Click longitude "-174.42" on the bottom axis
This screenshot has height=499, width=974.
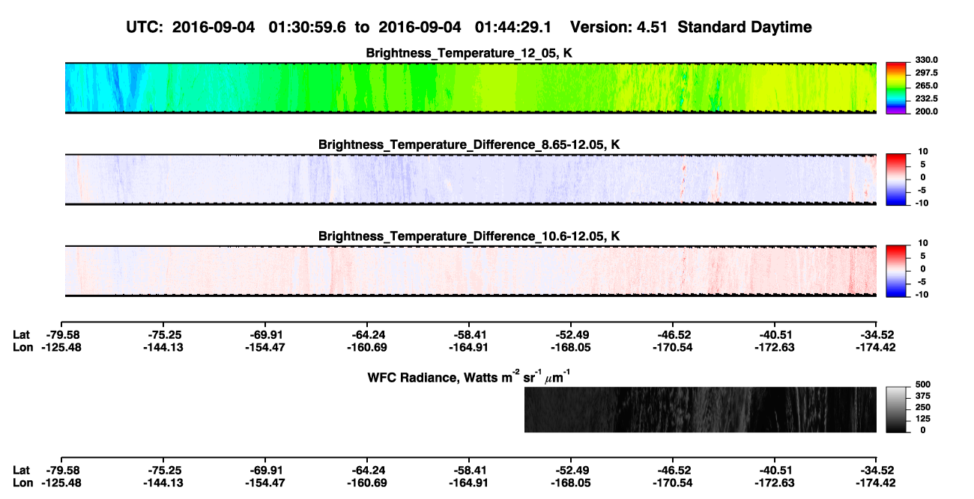tap(877, 483)
